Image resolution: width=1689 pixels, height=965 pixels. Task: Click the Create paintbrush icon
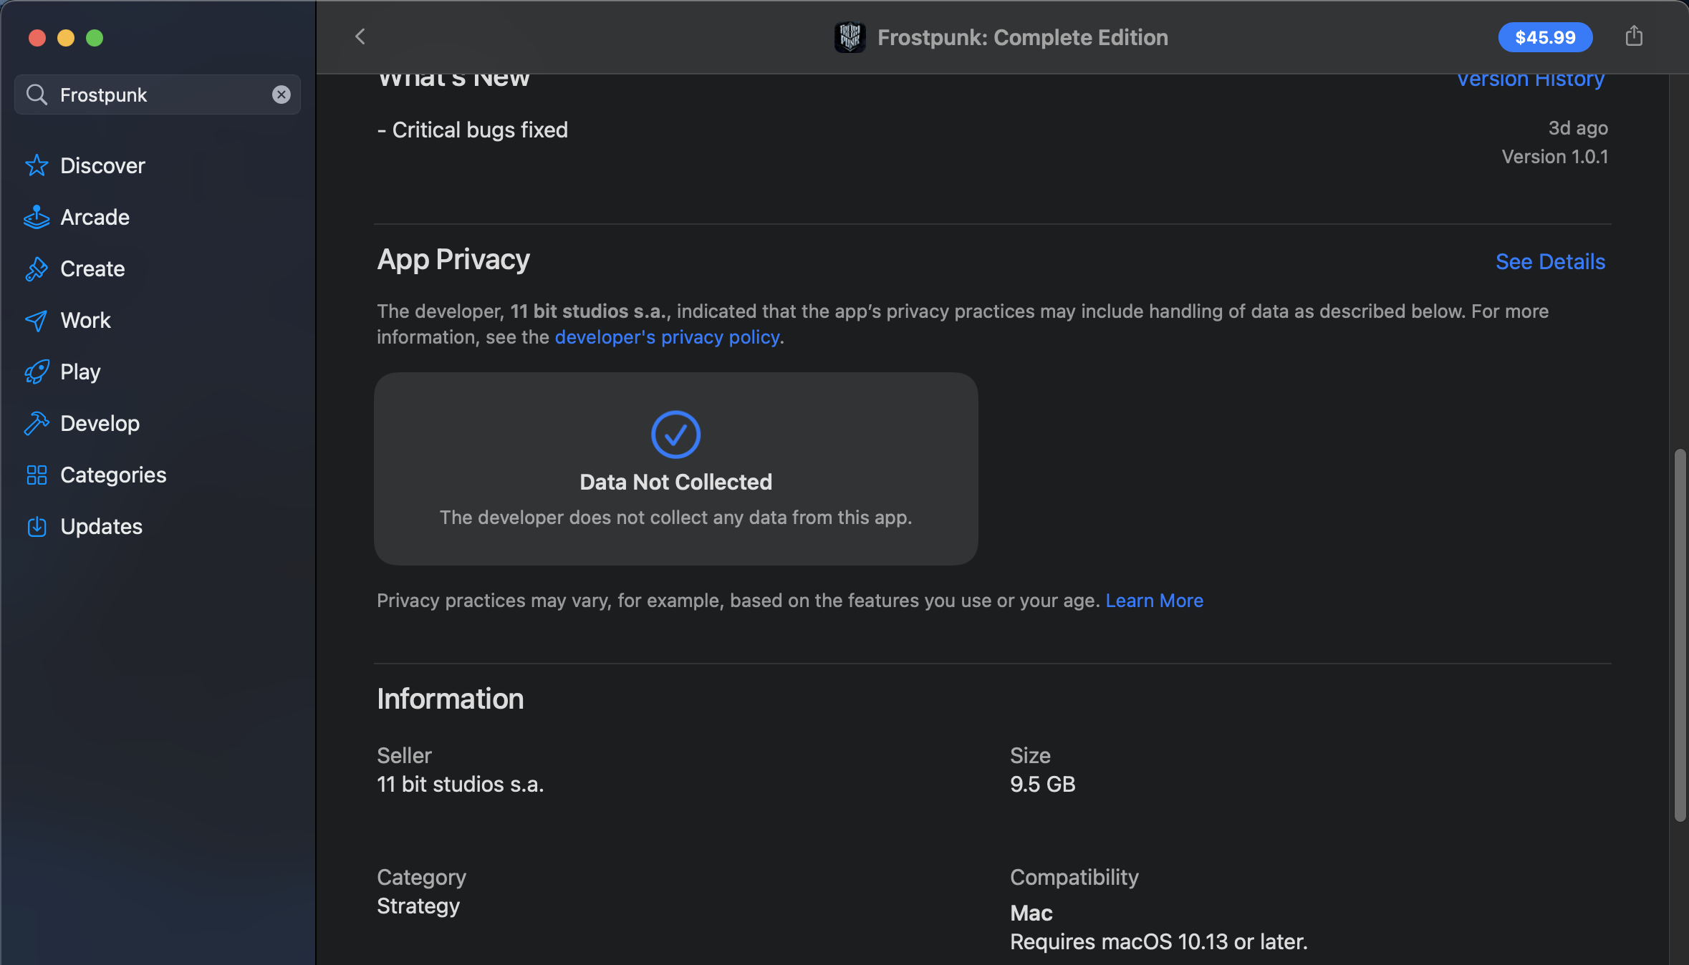pos(37,268)
